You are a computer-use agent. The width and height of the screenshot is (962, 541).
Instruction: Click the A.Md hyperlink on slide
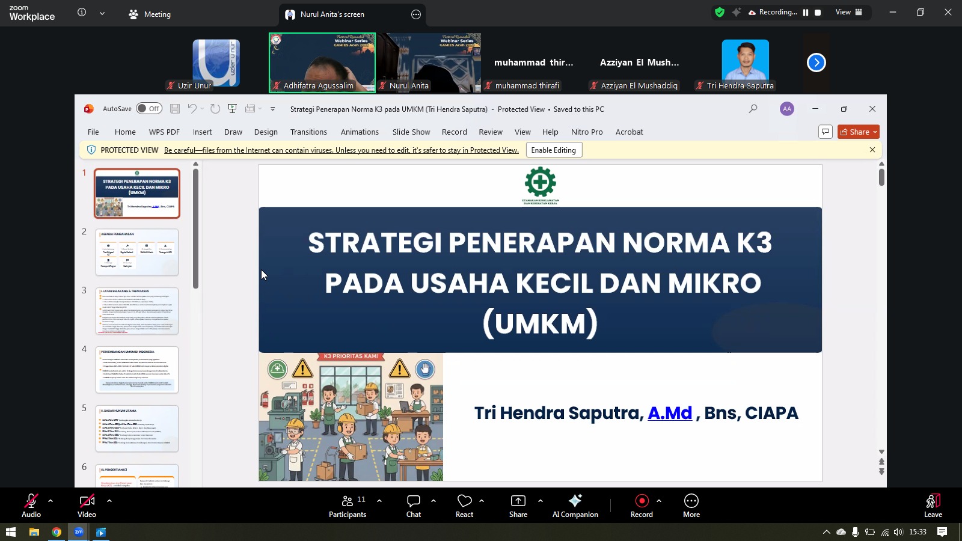(669, 413)
